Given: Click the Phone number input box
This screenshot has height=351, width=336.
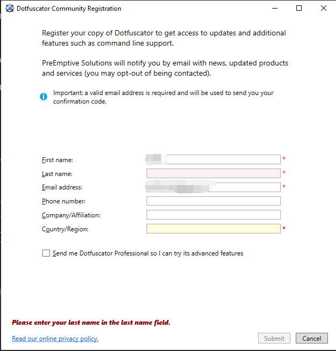Looking at the screenshot, I should point(213,201).
